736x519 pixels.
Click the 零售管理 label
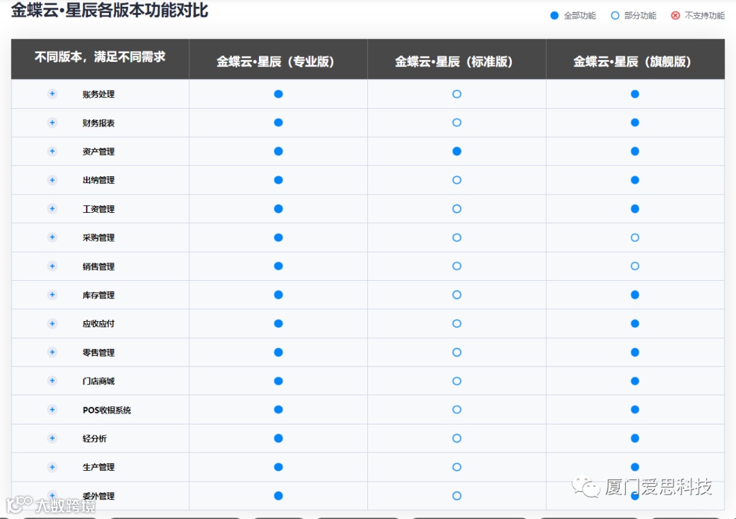[99, 353]
